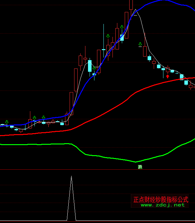Click the red candle at the chart top
Viewport: 195px width, 223px height.
pyautogui.click(x=131, y=5)
